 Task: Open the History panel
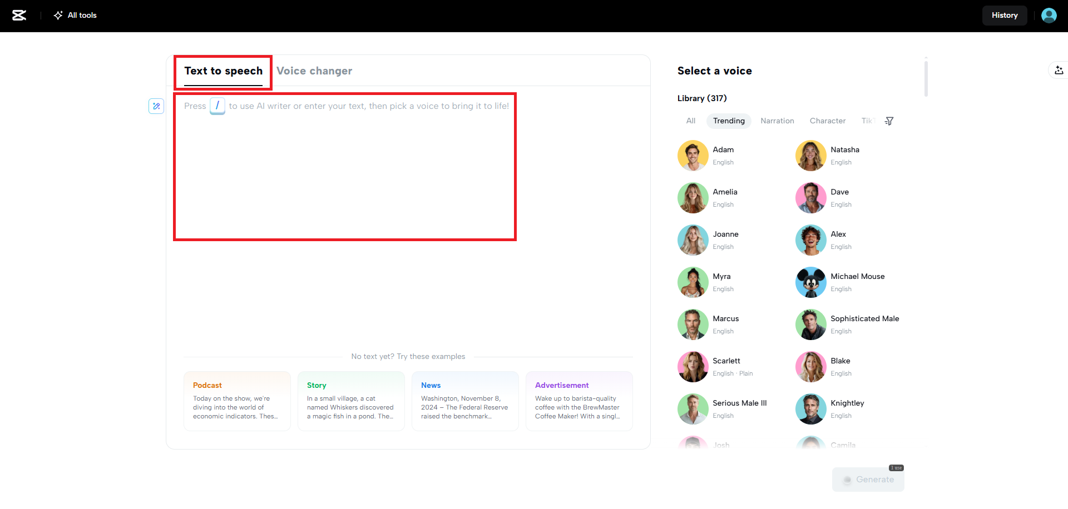(1005, 15)
